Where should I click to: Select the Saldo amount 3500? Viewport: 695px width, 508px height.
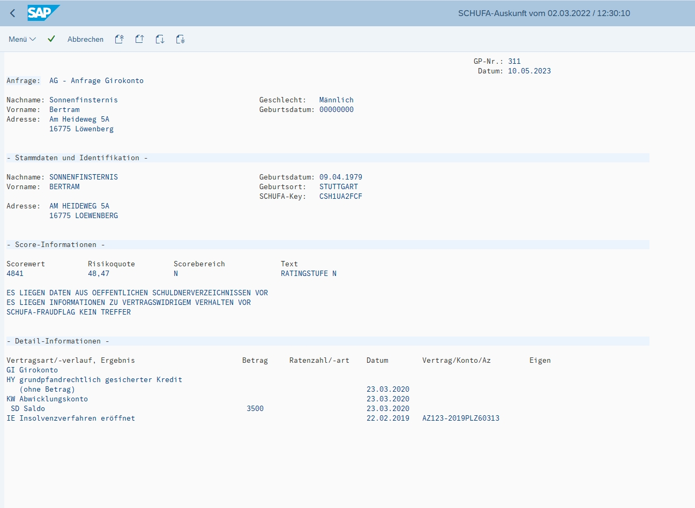pyautogui.click(x=255, y=408)
